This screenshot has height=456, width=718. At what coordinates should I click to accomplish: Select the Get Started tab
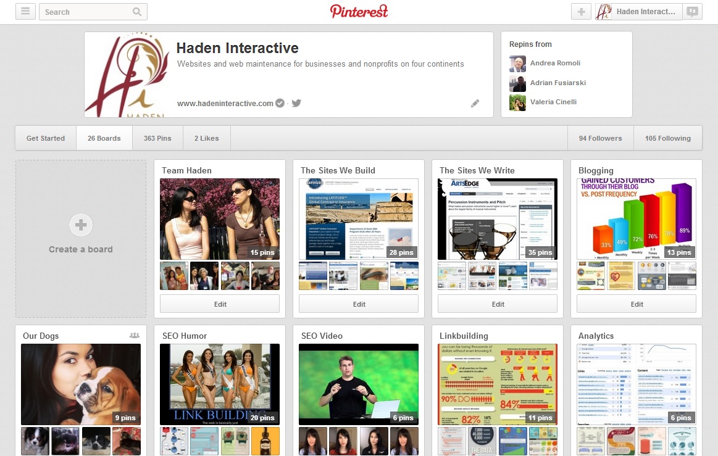46,138
